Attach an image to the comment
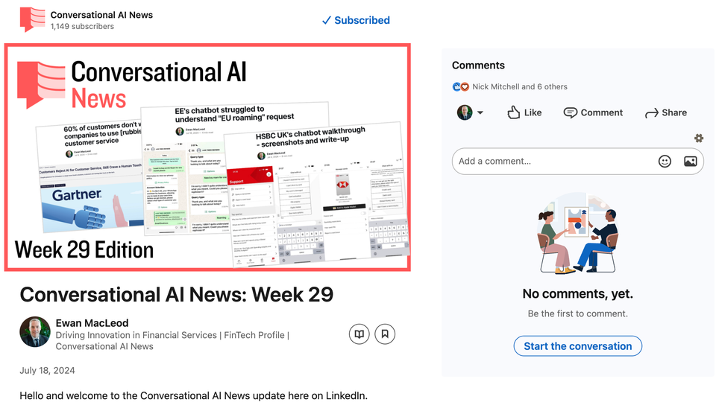This screenshot has width=716, height=408. point(691,161)
